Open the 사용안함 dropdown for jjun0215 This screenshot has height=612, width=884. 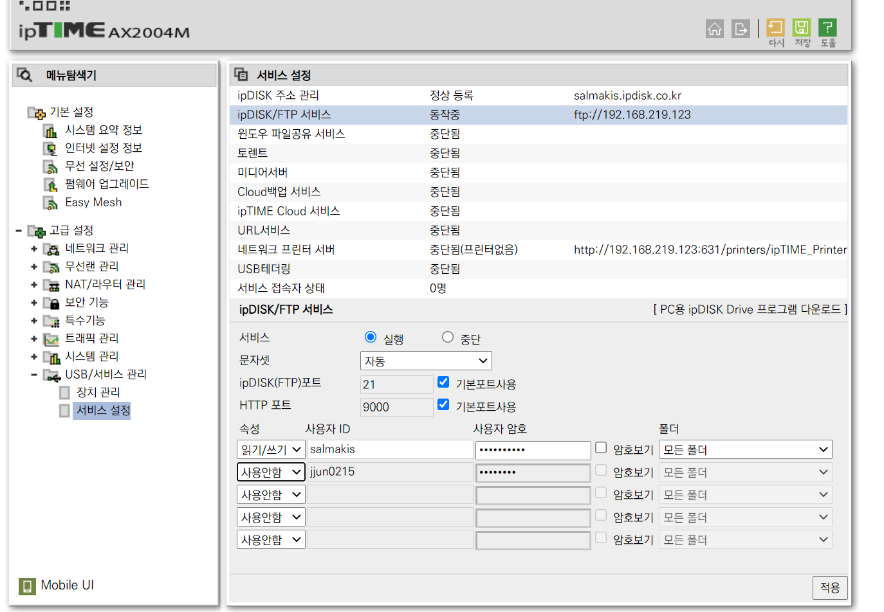[x=271, y=472]
